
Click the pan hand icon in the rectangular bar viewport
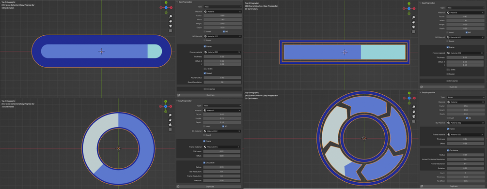(414, 22)
